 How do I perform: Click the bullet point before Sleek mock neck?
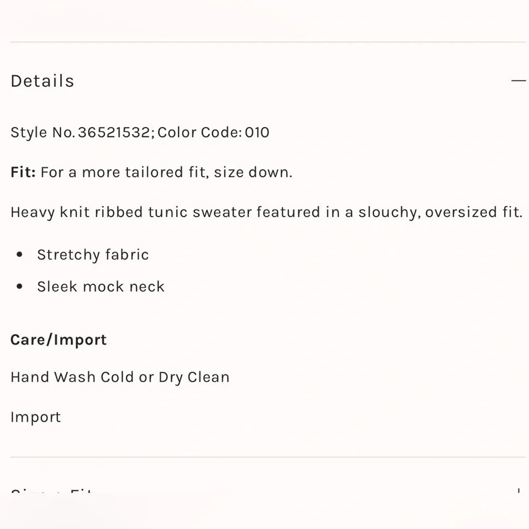(x=20, y=287)
